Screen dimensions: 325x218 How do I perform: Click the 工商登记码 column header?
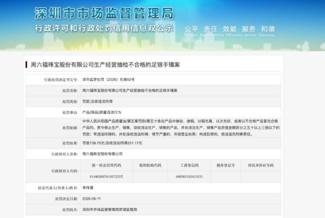(189, 166)
